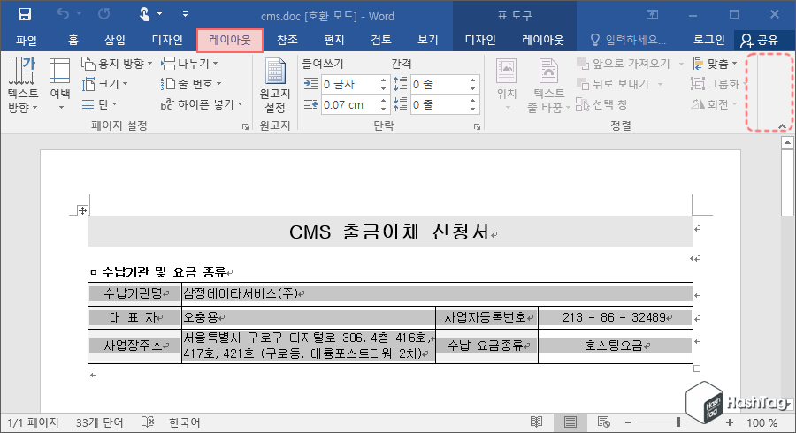Open the main 디자인 tab
796x433 pixels.
(x=167, y=40)
